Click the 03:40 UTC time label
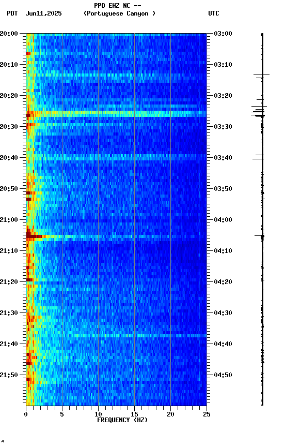 [223, 158]
